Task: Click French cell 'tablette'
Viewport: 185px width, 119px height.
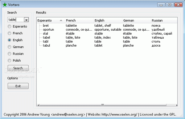Action: tap(71, 25)
